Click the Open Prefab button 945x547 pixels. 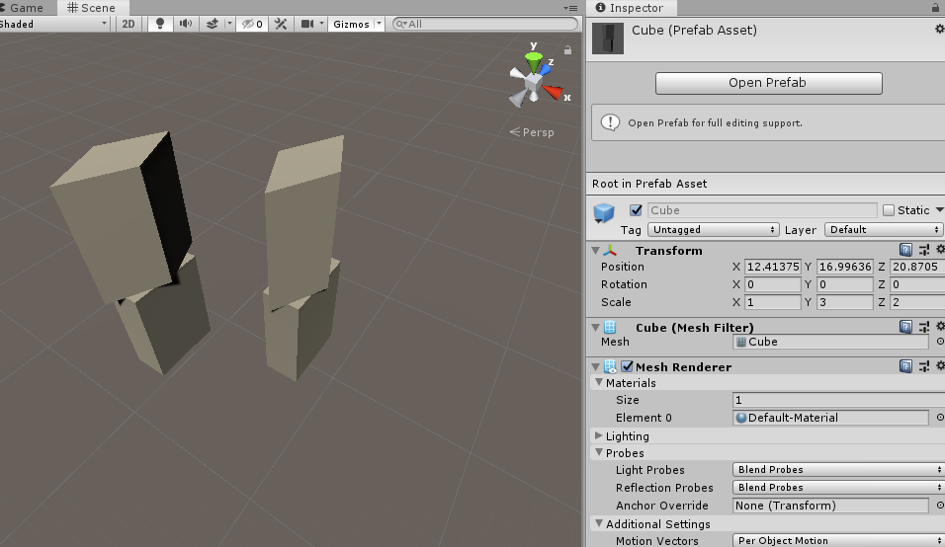pyautogui.click(x=768, y=83)
